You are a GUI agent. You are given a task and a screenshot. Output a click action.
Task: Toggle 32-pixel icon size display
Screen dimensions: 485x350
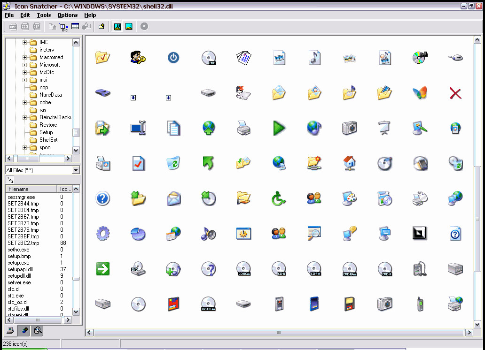[117, 27]
